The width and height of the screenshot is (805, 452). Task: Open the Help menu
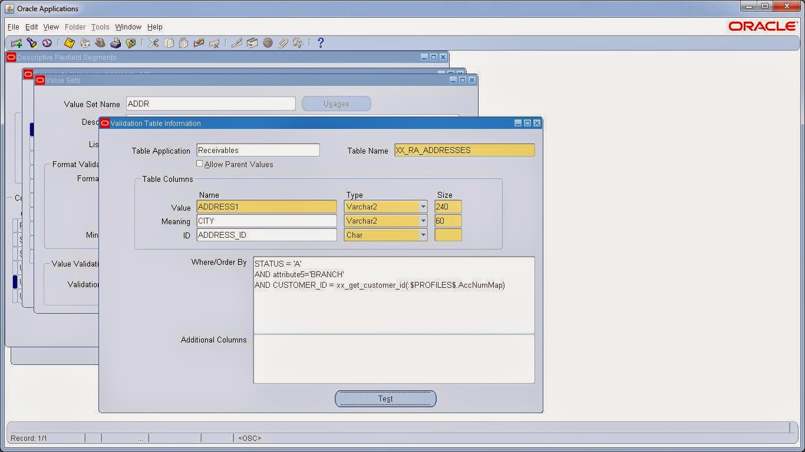tap(155, 27)
